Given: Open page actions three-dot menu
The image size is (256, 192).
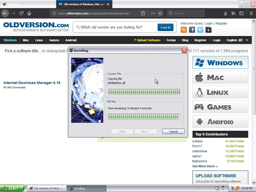Looking at the screenshot, I should click(153, 13).
